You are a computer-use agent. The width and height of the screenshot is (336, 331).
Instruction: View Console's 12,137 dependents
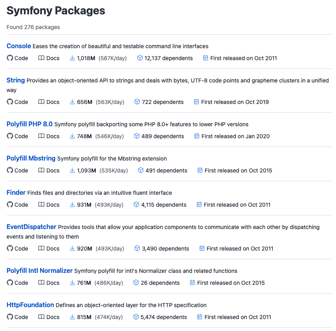(x=168, y=58)
